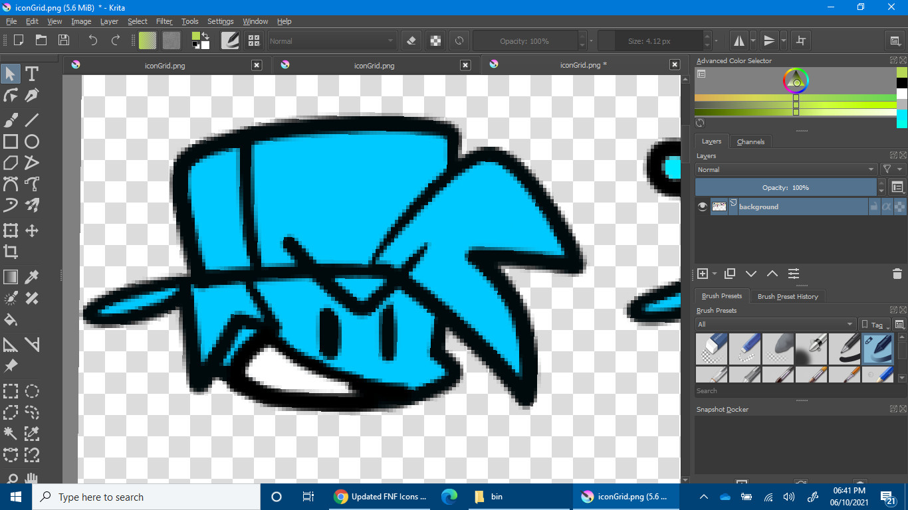The image size is (908, 510).
Task: Select the Gradient tool
Action: pyautogui.click(x=11, y=277)
